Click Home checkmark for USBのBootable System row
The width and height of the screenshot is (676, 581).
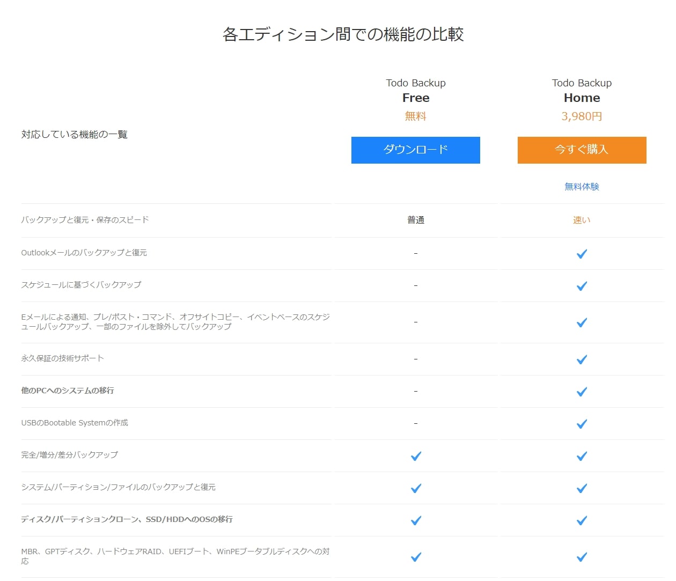click(582, 424)
